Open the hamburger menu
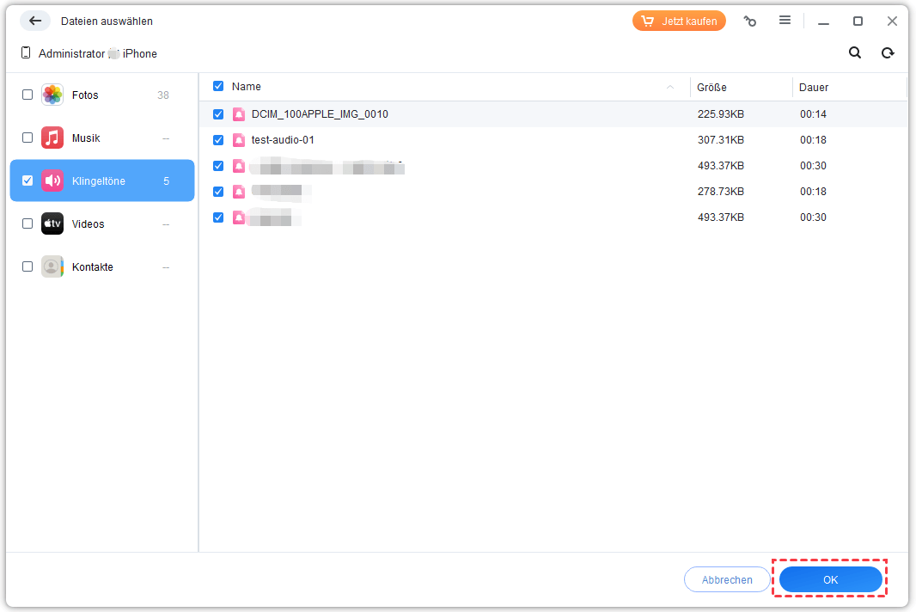 (785, 21)
